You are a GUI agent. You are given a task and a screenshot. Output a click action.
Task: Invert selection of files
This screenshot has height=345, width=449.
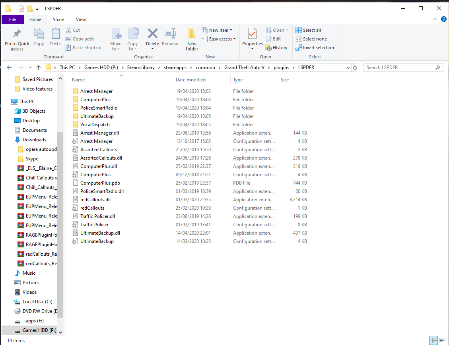point(315,48)
